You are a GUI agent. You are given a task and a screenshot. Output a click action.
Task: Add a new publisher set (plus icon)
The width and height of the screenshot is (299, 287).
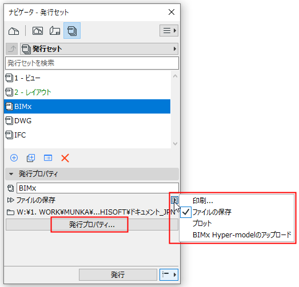coord(14,158)
